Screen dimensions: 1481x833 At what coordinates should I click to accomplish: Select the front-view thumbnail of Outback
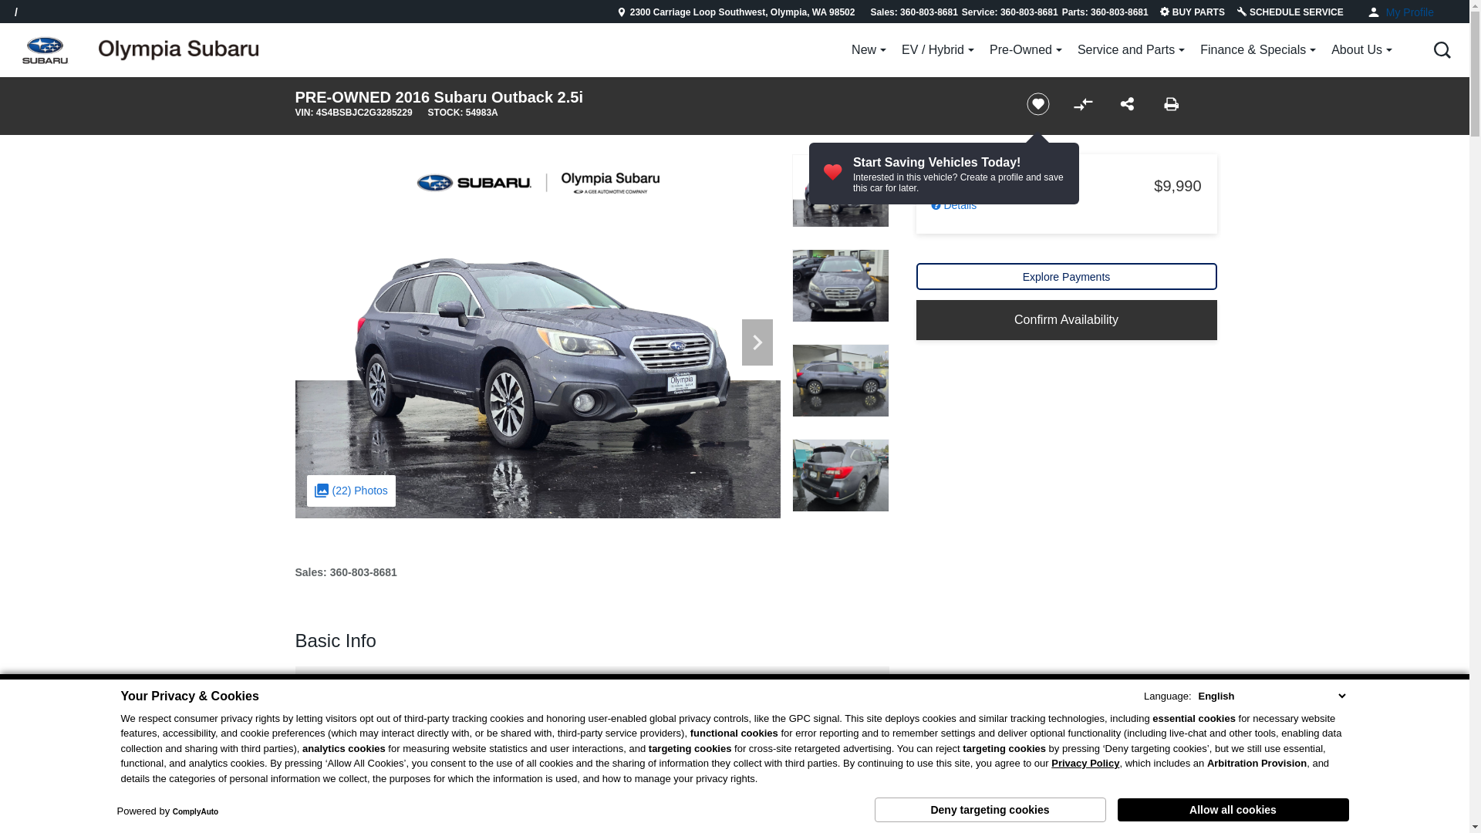tap(840, 285)
